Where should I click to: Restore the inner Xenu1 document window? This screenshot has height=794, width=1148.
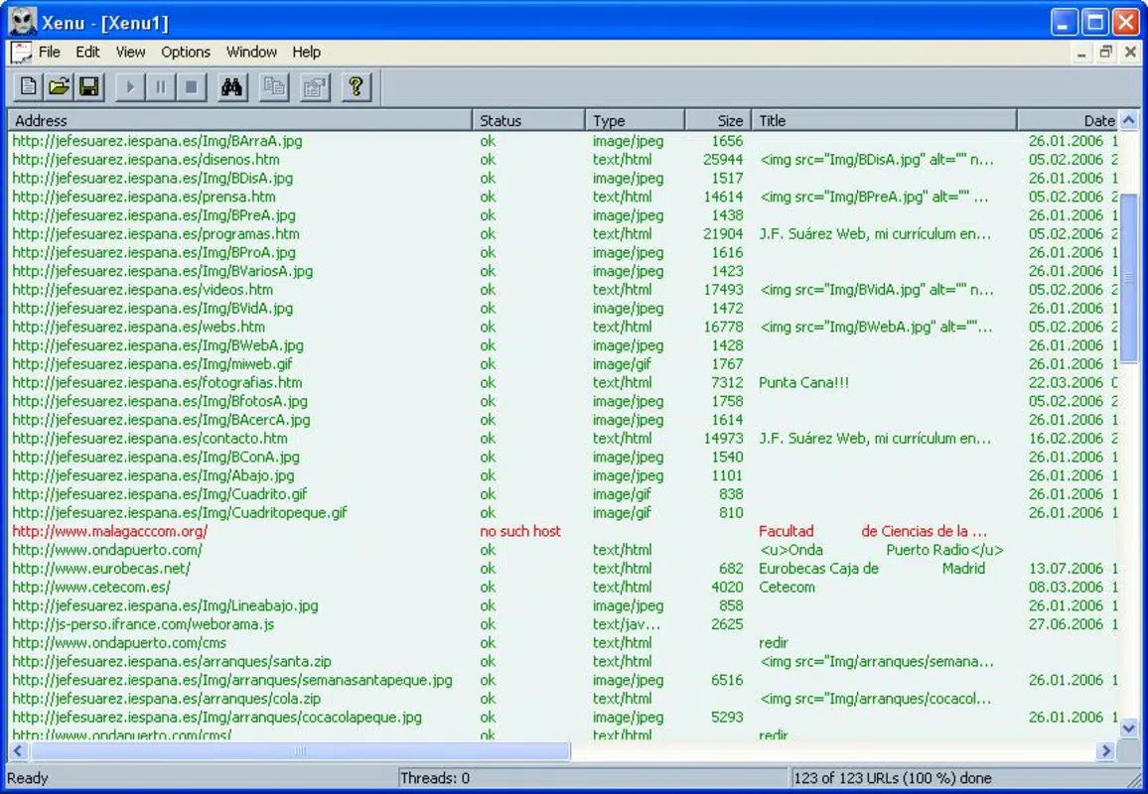pos(1105,53)
